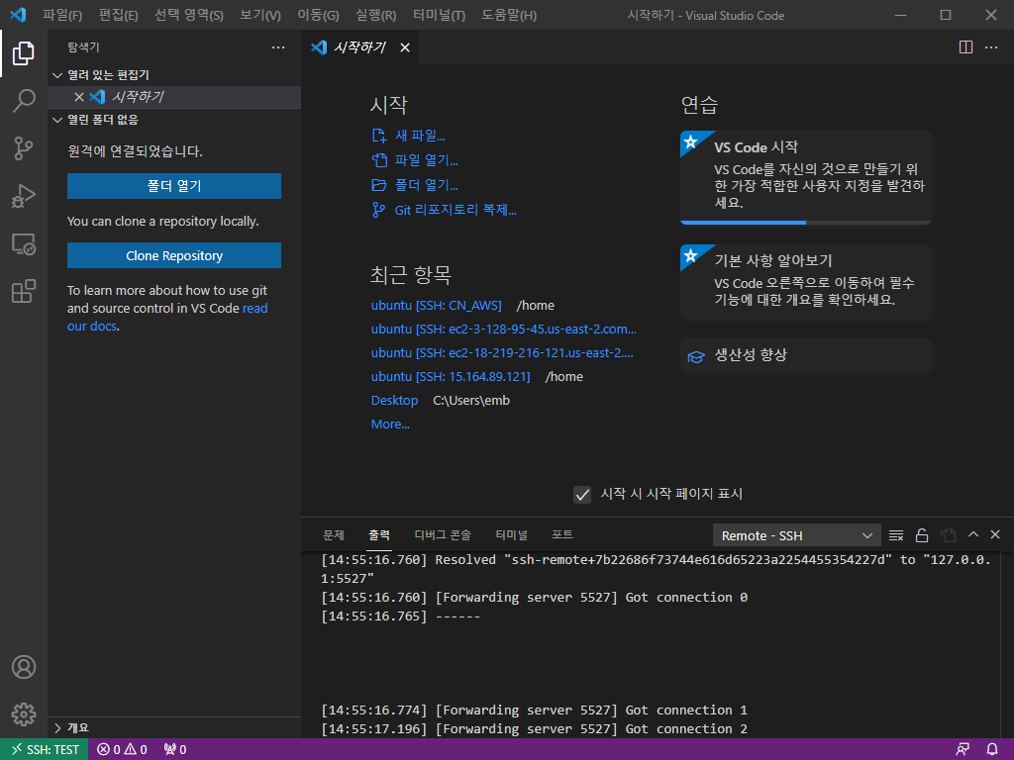Click the feedback icon in status bar

(x=963, y=750)
